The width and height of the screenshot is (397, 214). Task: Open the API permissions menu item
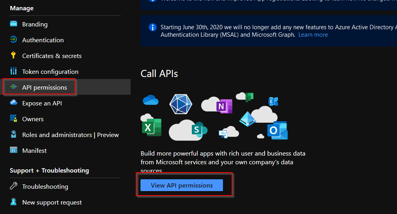coord(44,87)
